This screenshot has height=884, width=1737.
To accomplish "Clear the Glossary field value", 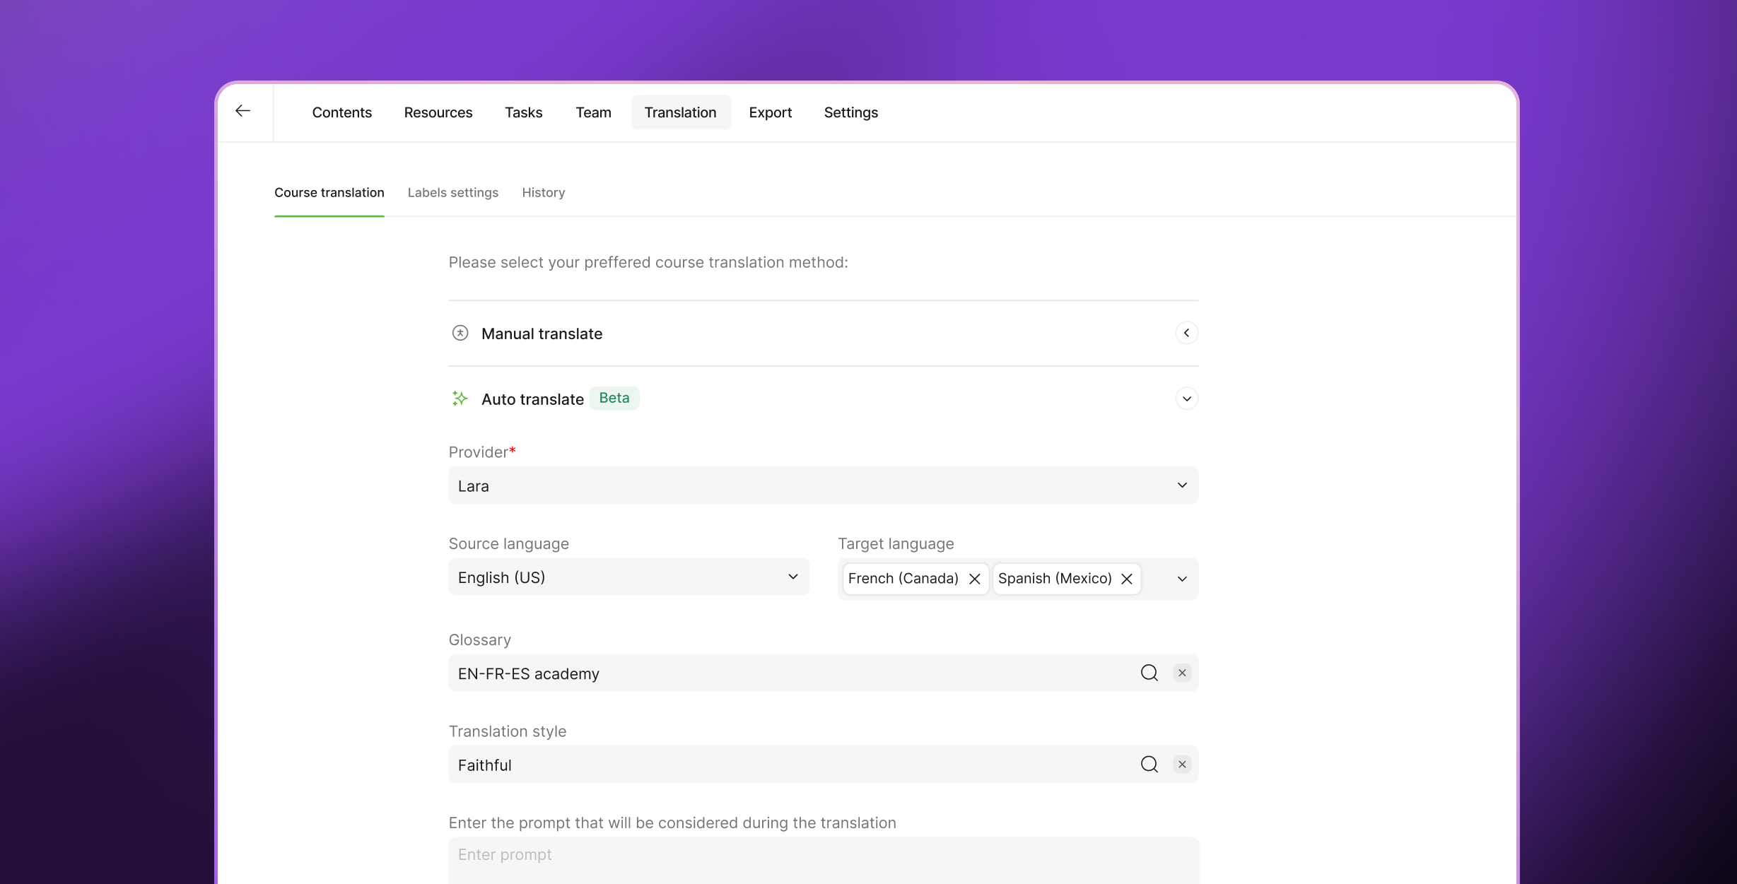I will pos(1182,673).
